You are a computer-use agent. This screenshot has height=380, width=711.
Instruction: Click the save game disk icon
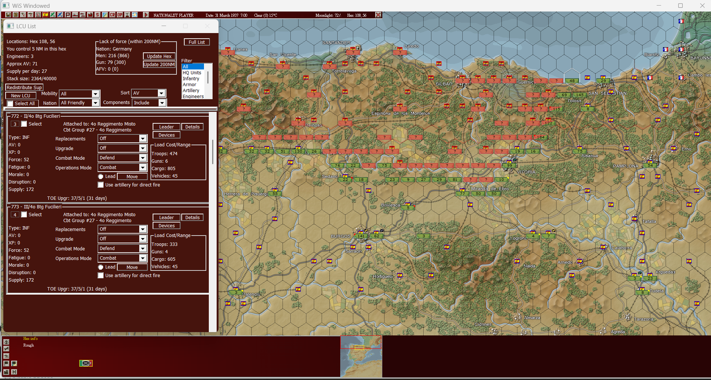tap(8, 15)
